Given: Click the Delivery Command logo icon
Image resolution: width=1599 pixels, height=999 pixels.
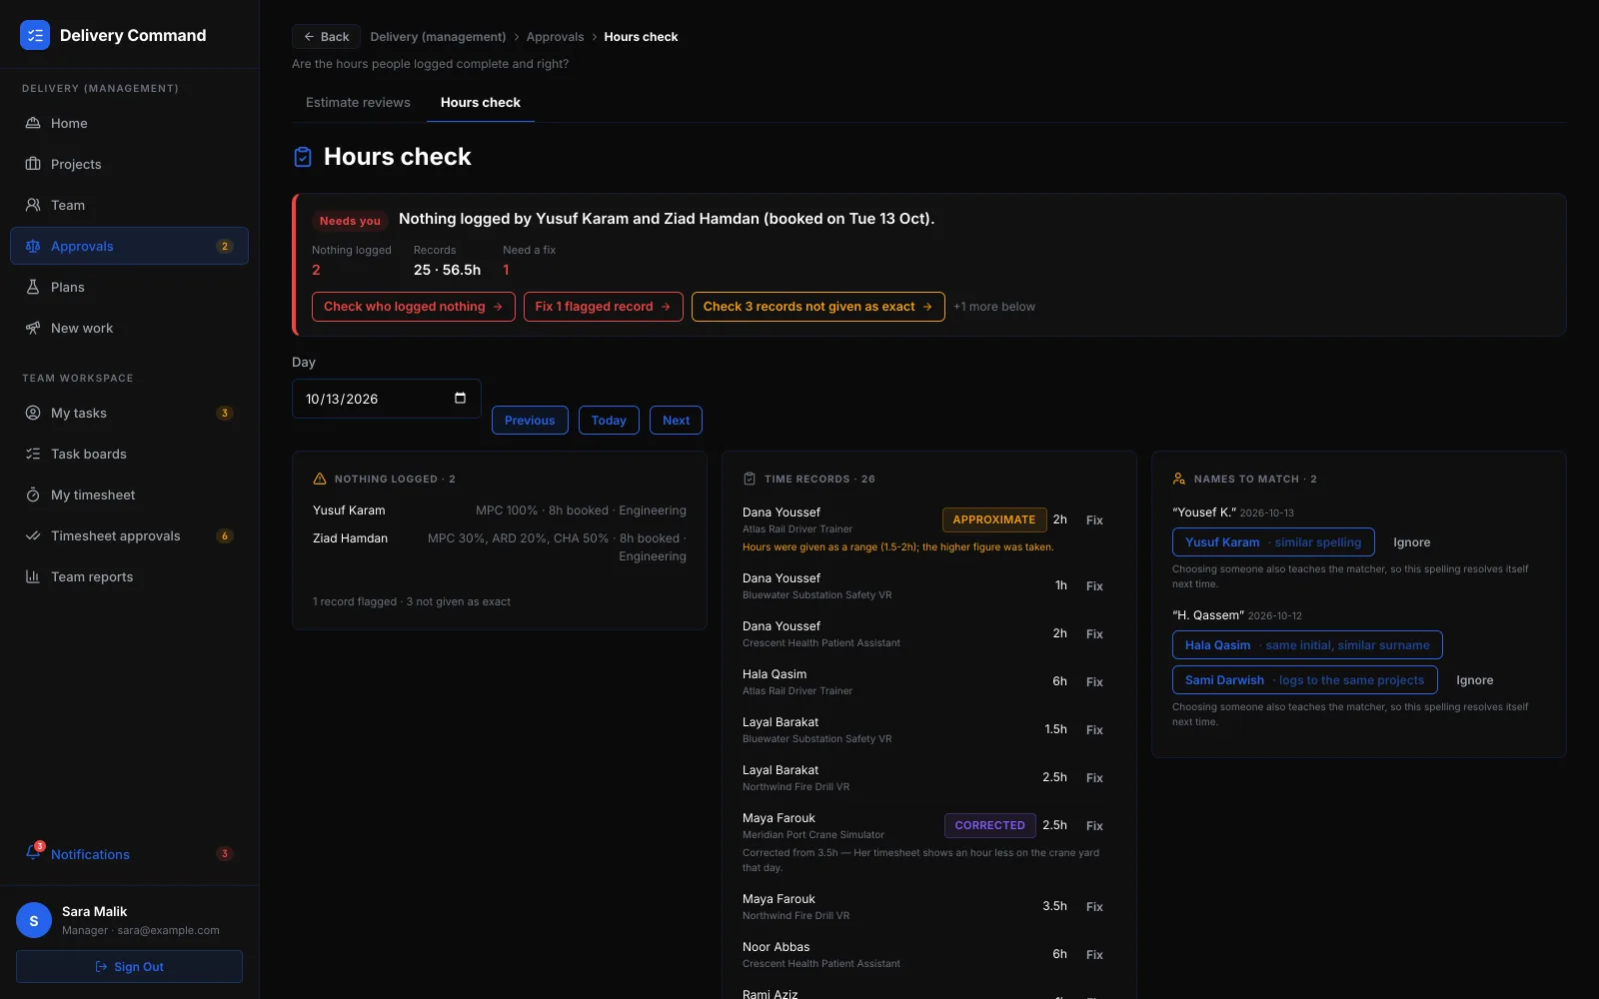Looking at the screenshot, I should click(x=35, y=35).
